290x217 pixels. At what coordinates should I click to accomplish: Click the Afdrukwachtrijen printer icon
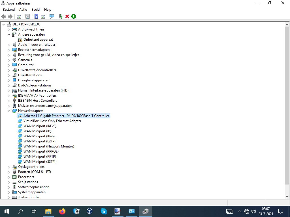click(x=14, y=29)
